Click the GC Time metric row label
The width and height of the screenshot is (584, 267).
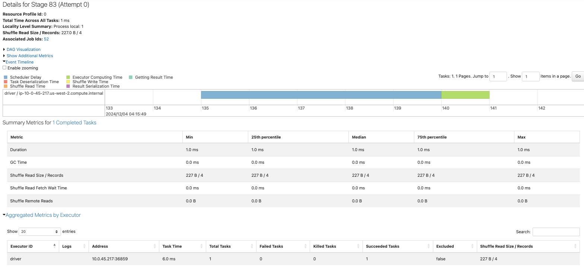pos(18,162)
